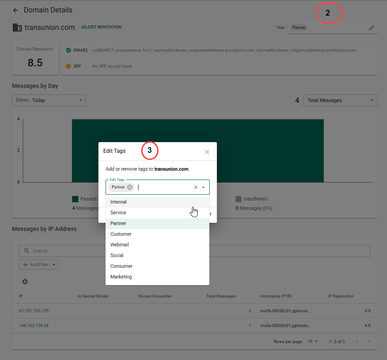The height and width of the screenshot is (360, 387).
Task: Open the Dates: Today dropdown
Action: click(x=49, y=100)
